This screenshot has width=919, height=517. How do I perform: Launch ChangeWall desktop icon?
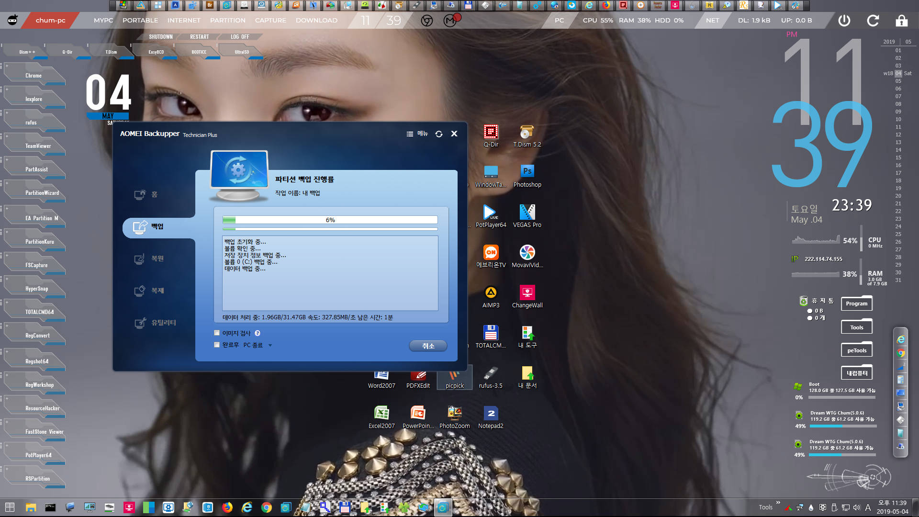(527, 297)
